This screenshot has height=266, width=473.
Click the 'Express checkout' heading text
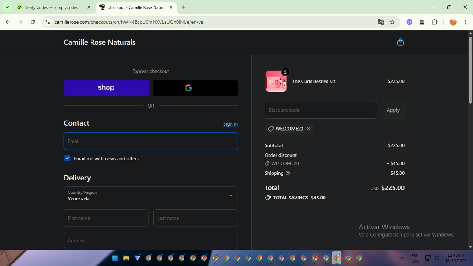tap(151, 71)
